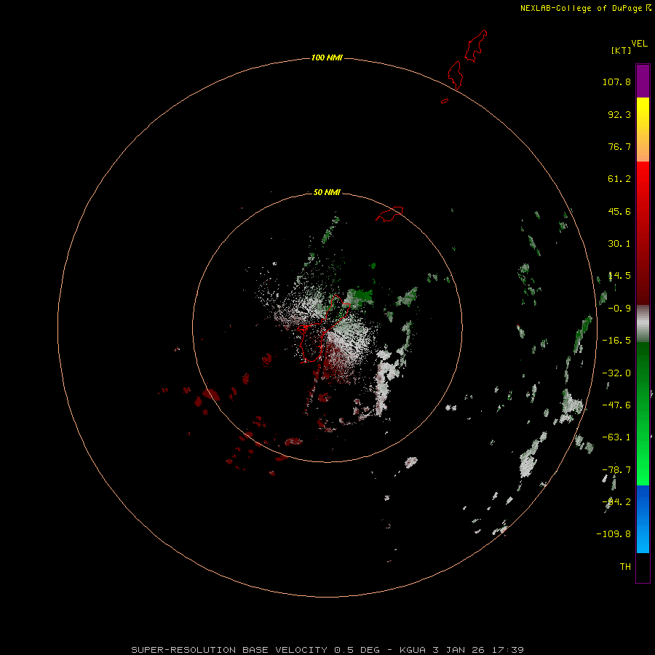Click the 100 NMI range ring label
This screenshot has height=655, width=655.
point(327,57)
